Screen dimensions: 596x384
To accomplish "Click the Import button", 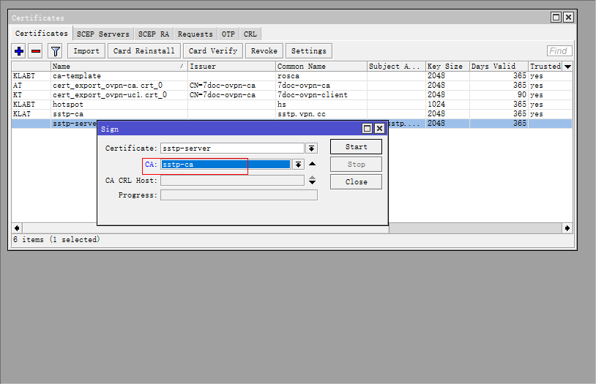I will [x=86, y=51].
